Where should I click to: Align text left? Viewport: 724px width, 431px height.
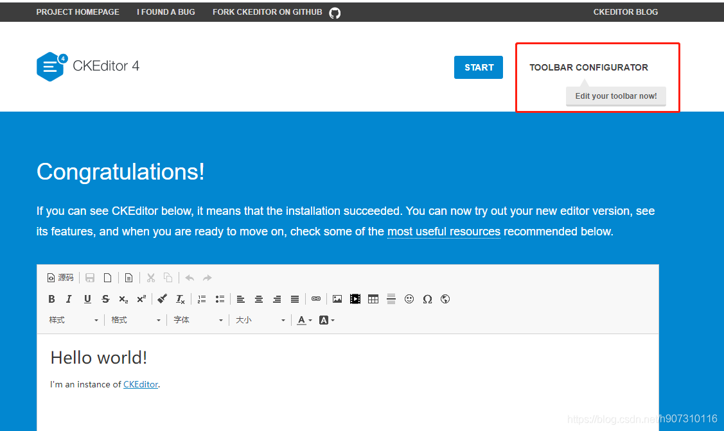pyautogui.click(x=240, y=299)
